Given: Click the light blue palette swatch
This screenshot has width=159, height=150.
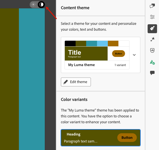Looking at the screenshot, I should [x=102, y=43].
